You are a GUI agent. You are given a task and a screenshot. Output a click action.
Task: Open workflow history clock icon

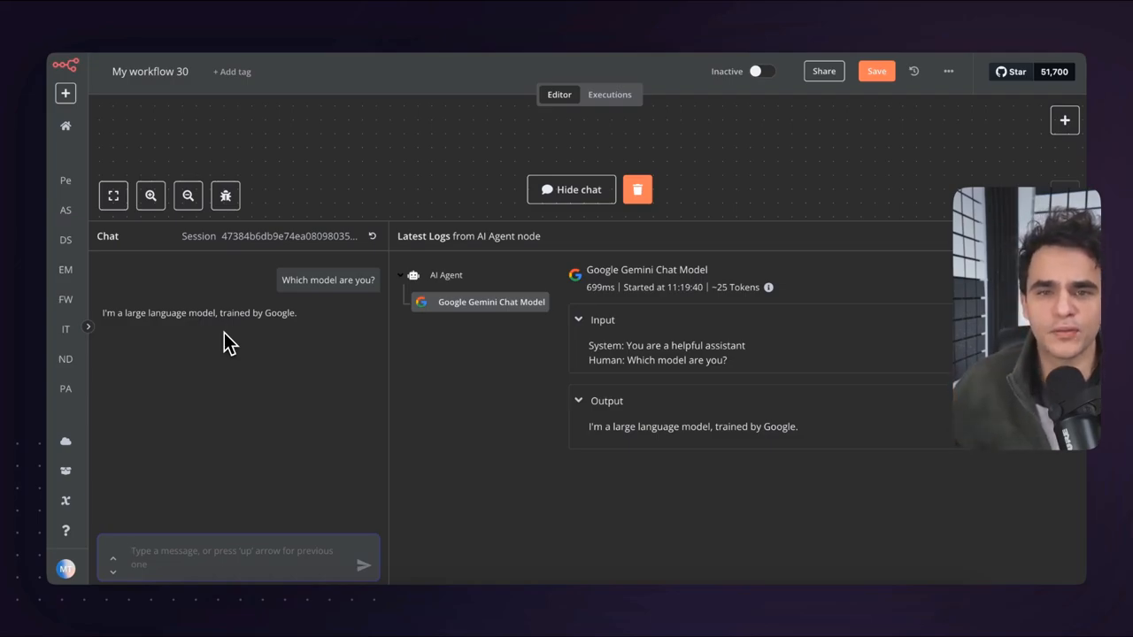click(x=914, y=72)
